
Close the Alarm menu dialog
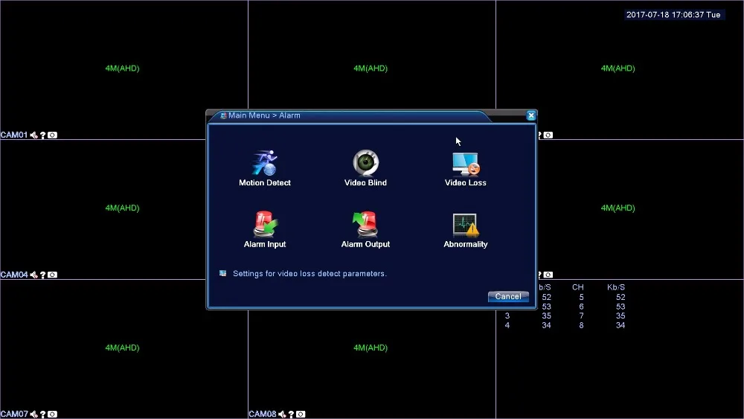531,115
